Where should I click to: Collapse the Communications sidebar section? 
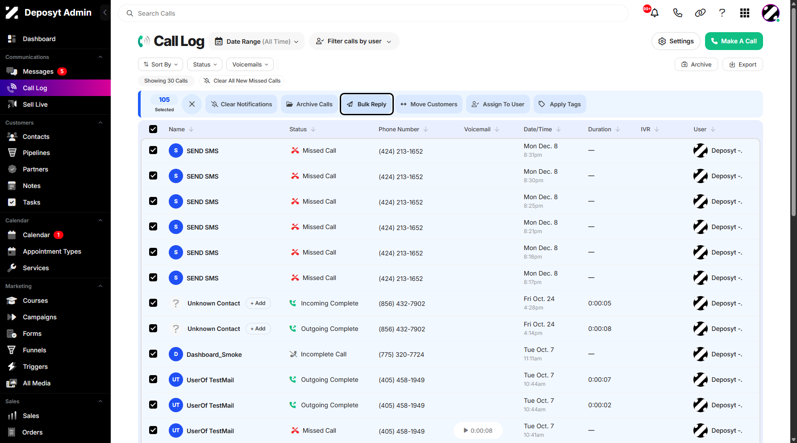pyautogui.click(x=100, y=57)
